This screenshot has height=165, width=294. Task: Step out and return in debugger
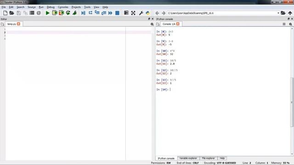click(x=104, y=13)
